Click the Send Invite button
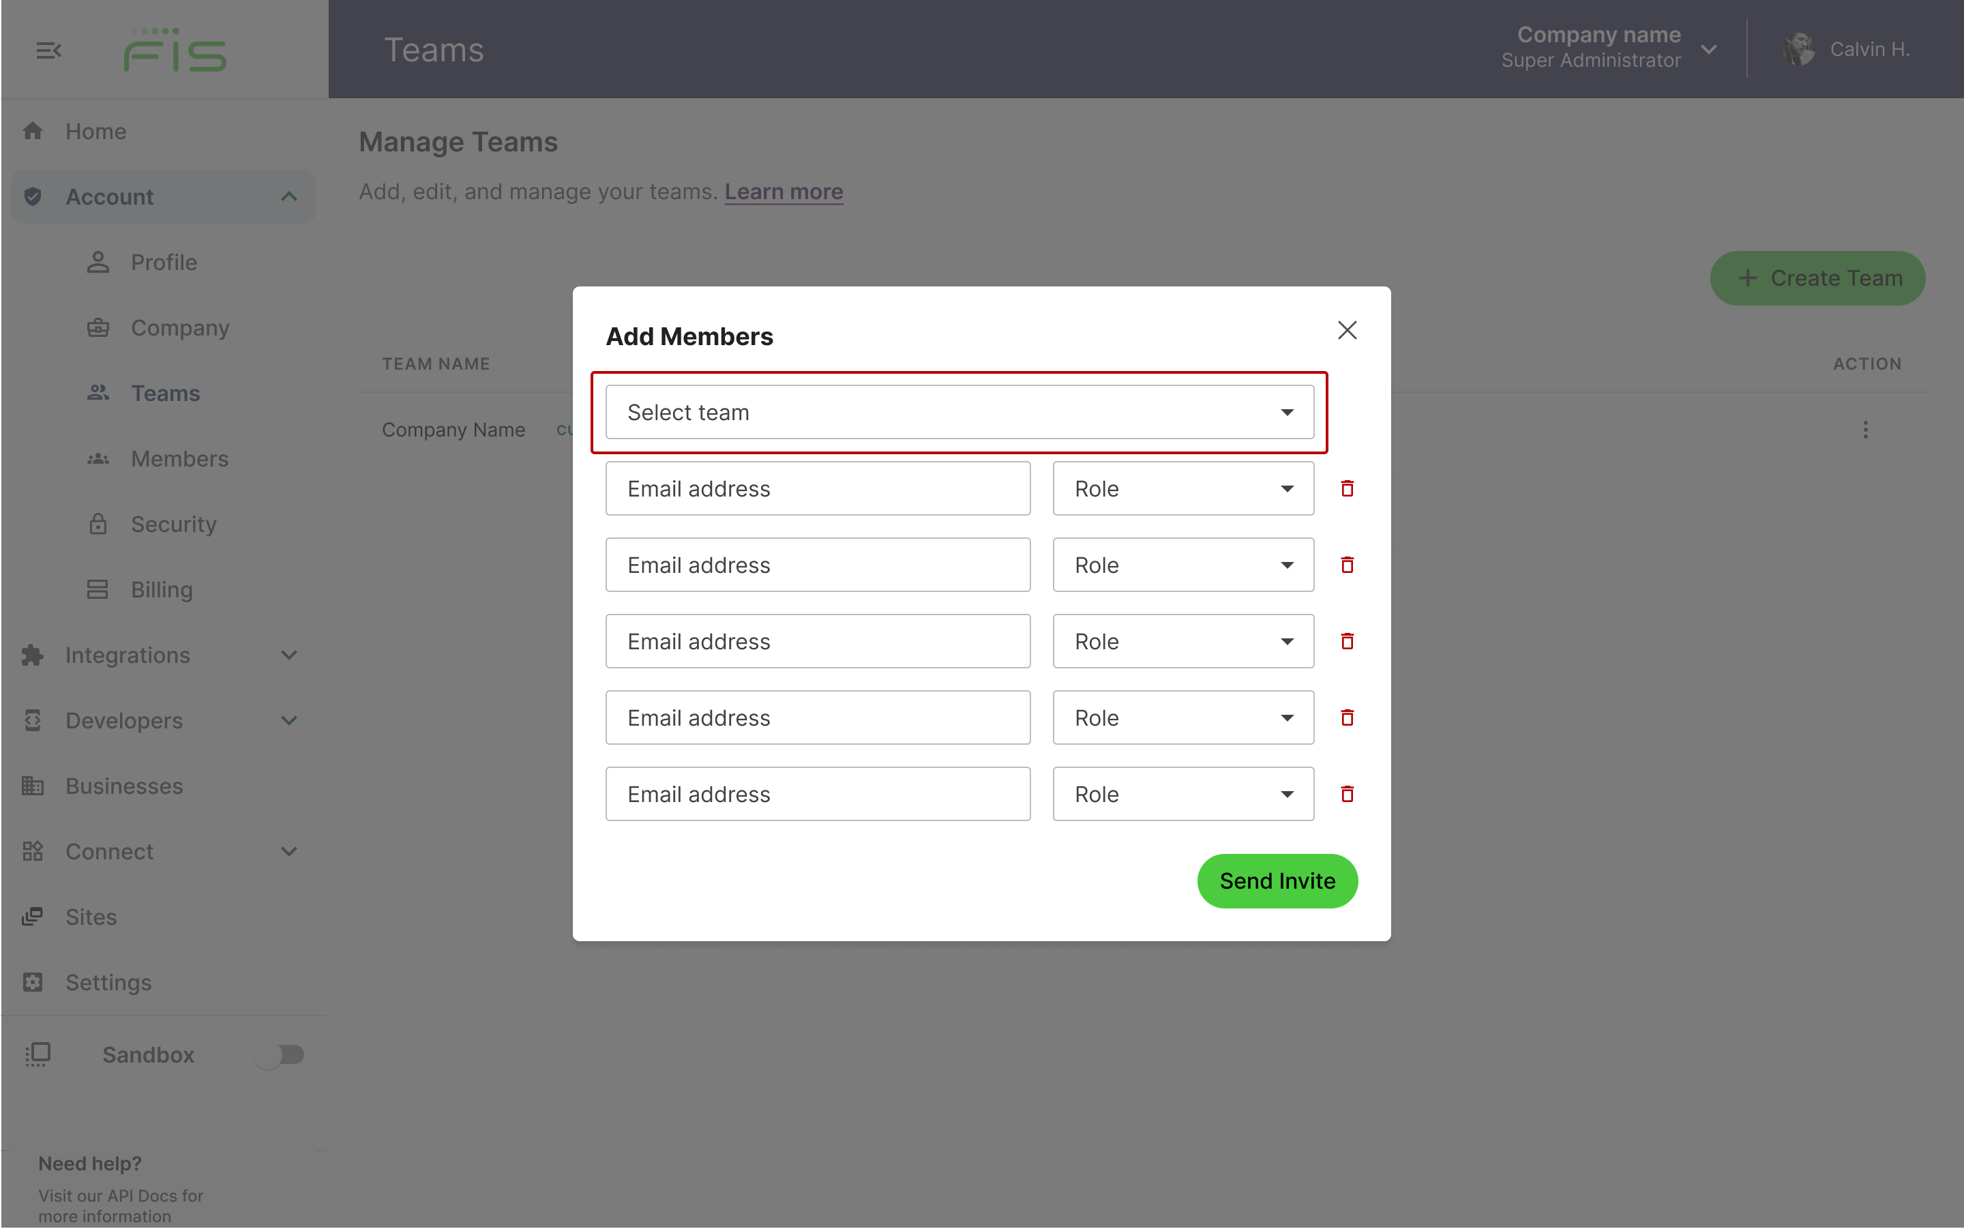Screen dimensions: 1964x1229 1277,880
